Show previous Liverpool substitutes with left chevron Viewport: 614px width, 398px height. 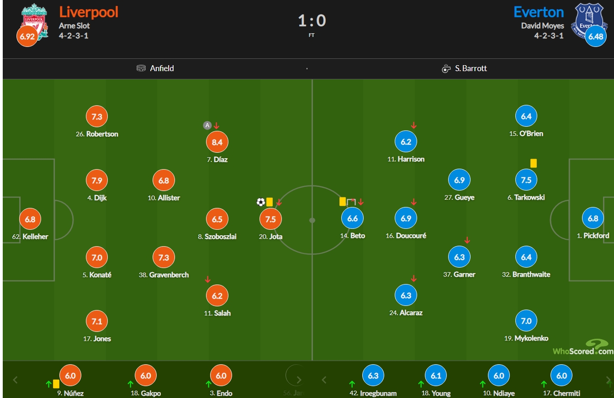15,379
